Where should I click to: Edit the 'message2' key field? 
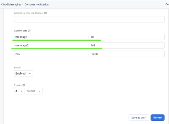point(51,45)
